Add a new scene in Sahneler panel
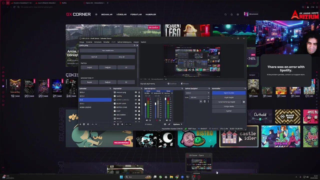 (x=80, y=124)
